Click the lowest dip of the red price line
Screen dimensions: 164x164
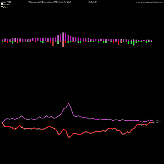pos(69,138)
